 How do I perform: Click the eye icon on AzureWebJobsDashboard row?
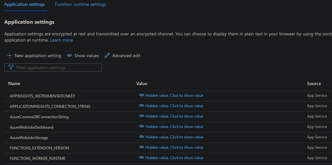(x=141, y=127)
